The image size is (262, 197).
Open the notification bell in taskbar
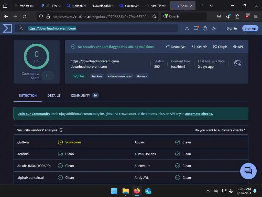coord(255,191)
